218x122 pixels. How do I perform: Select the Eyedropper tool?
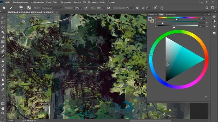pyautogui.click(x=3, y=46)
